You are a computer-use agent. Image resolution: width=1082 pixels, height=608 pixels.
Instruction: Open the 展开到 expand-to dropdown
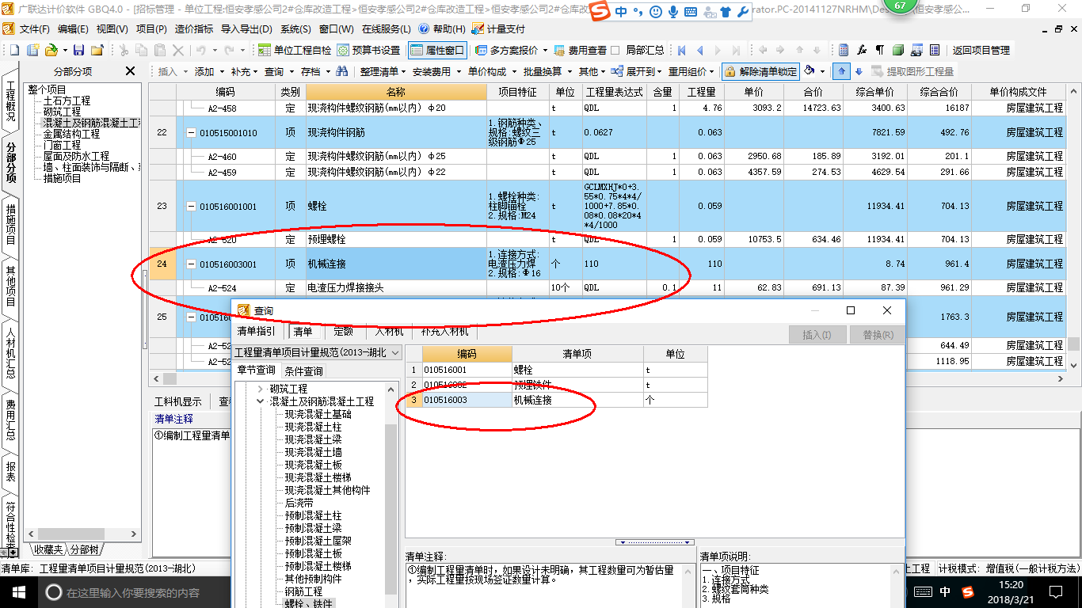(636, 71)
